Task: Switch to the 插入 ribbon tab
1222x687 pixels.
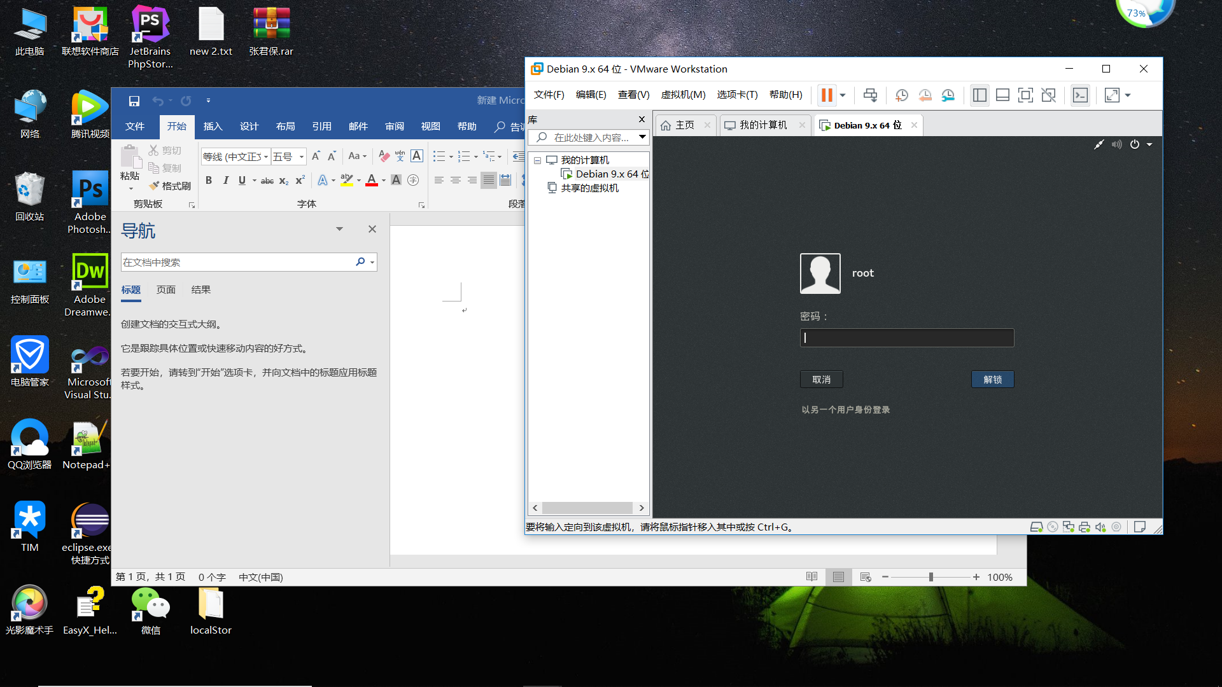Action: [213, 127]
